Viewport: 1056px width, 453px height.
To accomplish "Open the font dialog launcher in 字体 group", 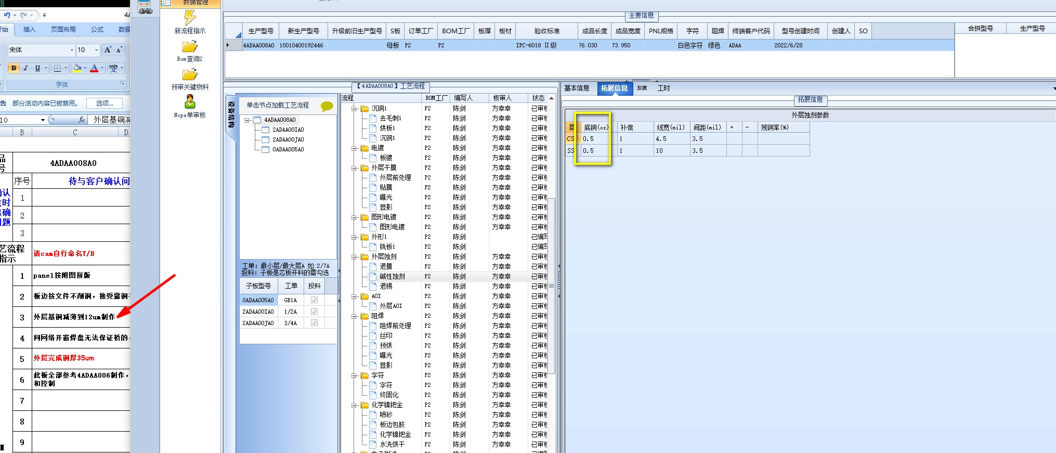I will tap(123, 84).
